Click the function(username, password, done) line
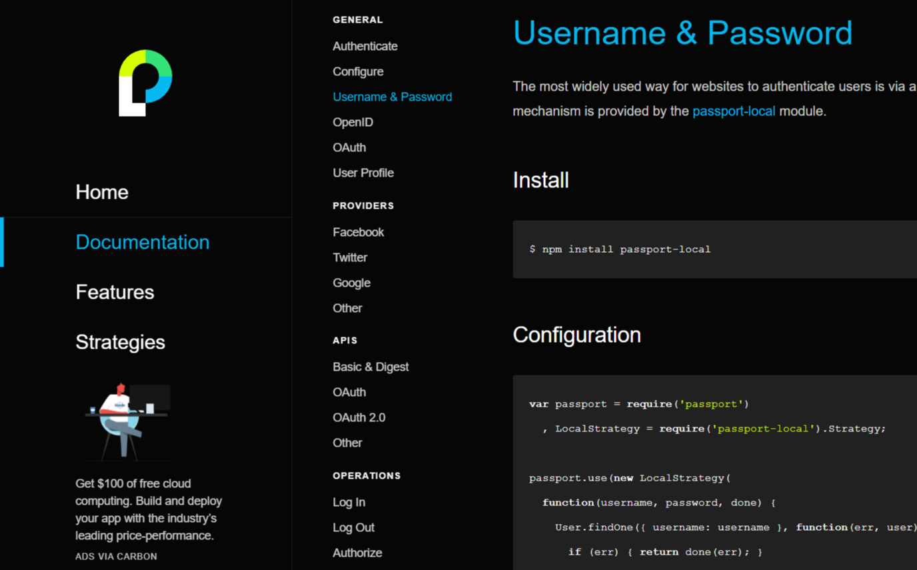The height and width of the screenshot is (570, 917). pos(659,503)
